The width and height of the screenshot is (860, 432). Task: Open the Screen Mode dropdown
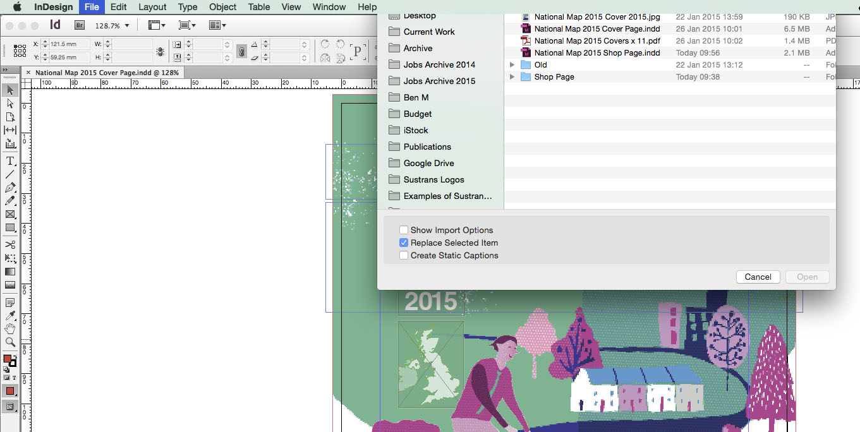click(187, 25)
